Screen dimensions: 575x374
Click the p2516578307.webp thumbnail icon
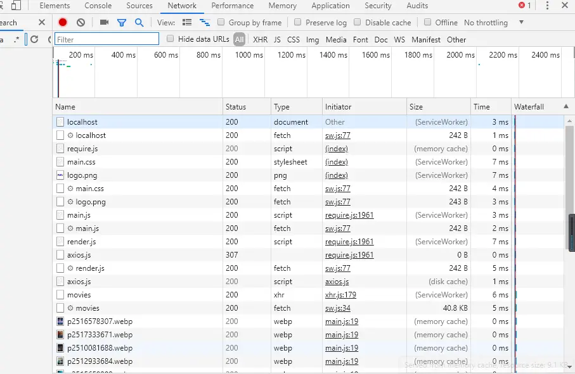(60, 321)
